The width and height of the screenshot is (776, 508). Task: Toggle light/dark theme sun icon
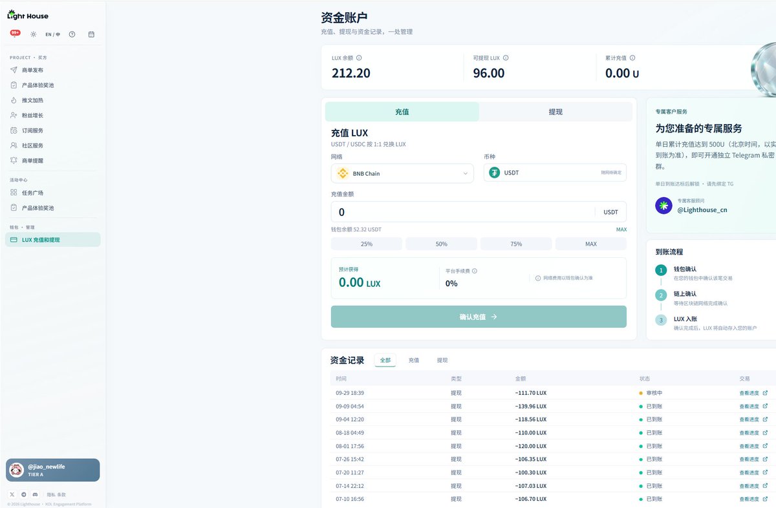tap(34, 34)
